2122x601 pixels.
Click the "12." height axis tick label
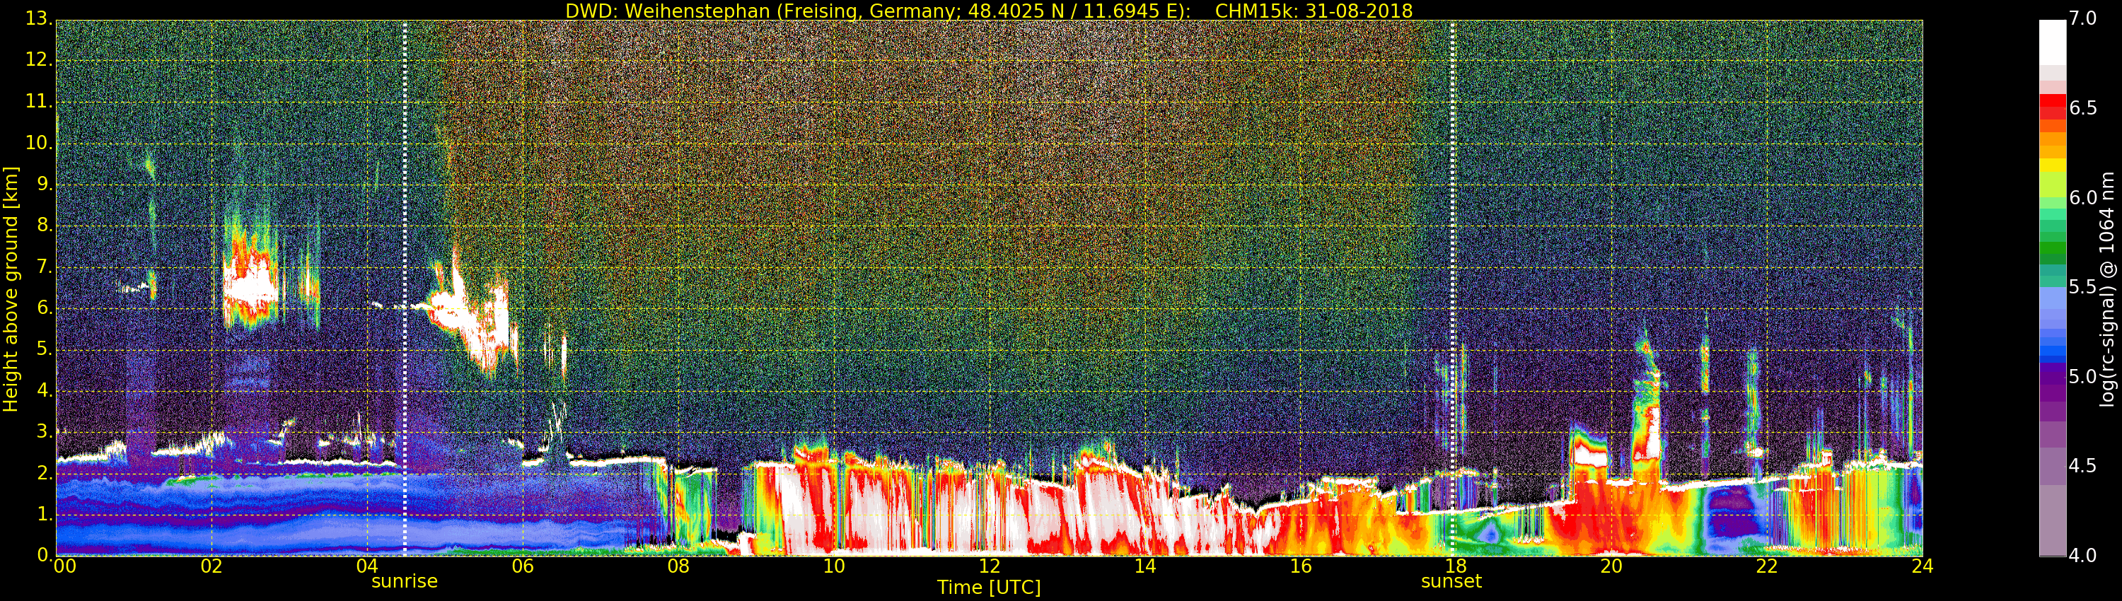pos(39,61)
